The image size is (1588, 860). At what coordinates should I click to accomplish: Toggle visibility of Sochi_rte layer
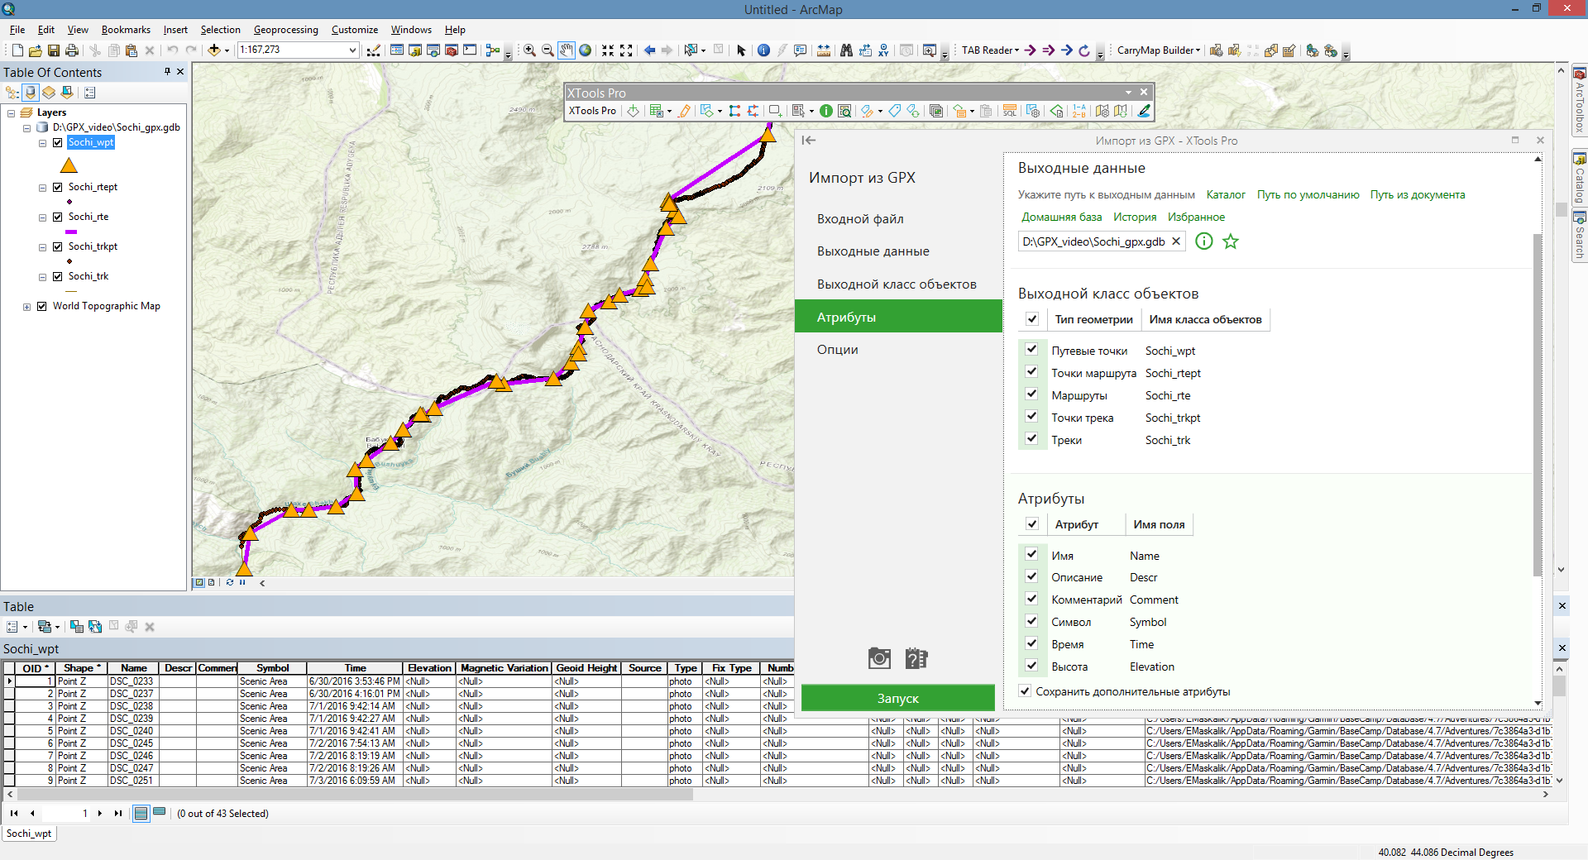(x=58, y=217)
